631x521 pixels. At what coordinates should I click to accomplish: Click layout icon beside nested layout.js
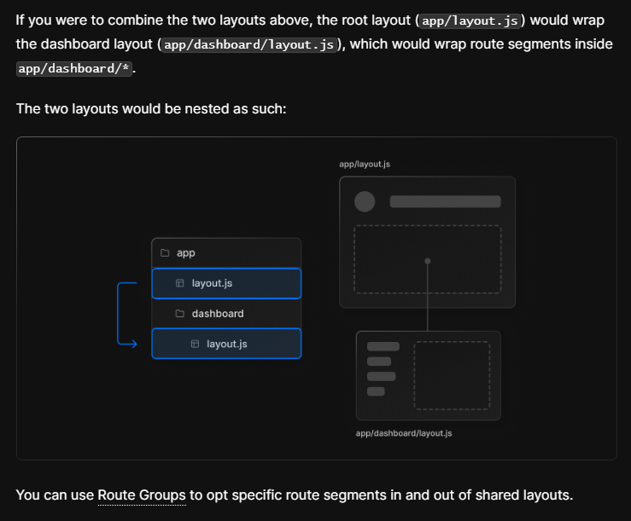pyautogui.click(x=195, y=344)
